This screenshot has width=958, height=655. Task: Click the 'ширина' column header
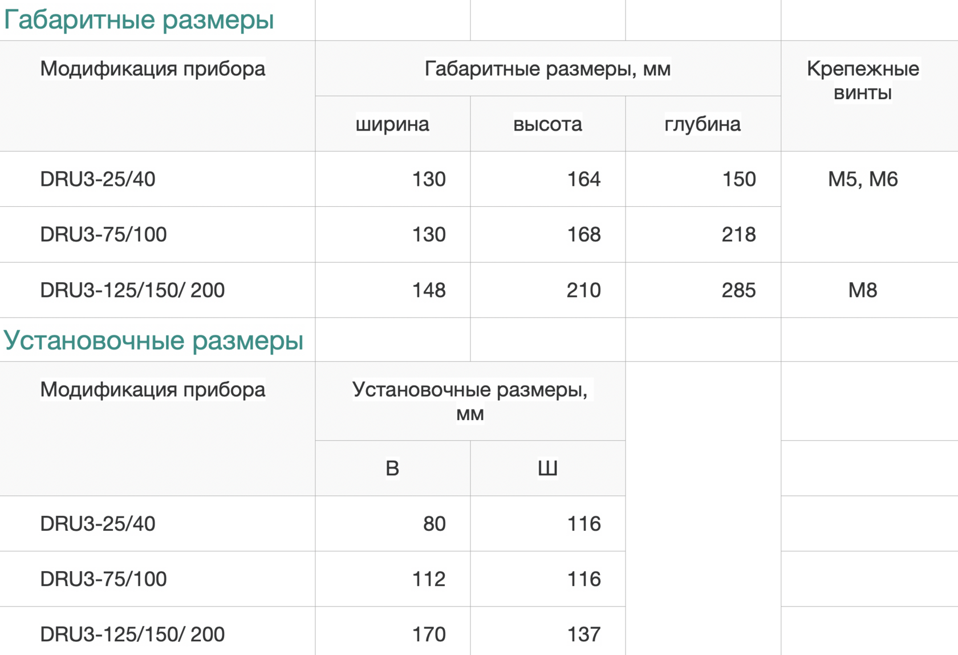point(392,124)
